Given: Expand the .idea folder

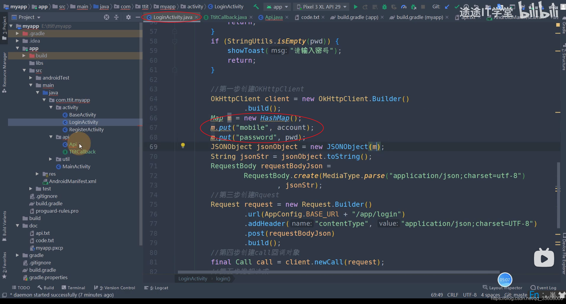Looking at the screenshot, I should [x=17, y=41].
